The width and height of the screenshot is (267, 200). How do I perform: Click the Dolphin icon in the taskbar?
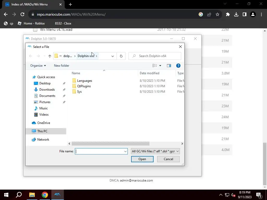pos(58,195)
